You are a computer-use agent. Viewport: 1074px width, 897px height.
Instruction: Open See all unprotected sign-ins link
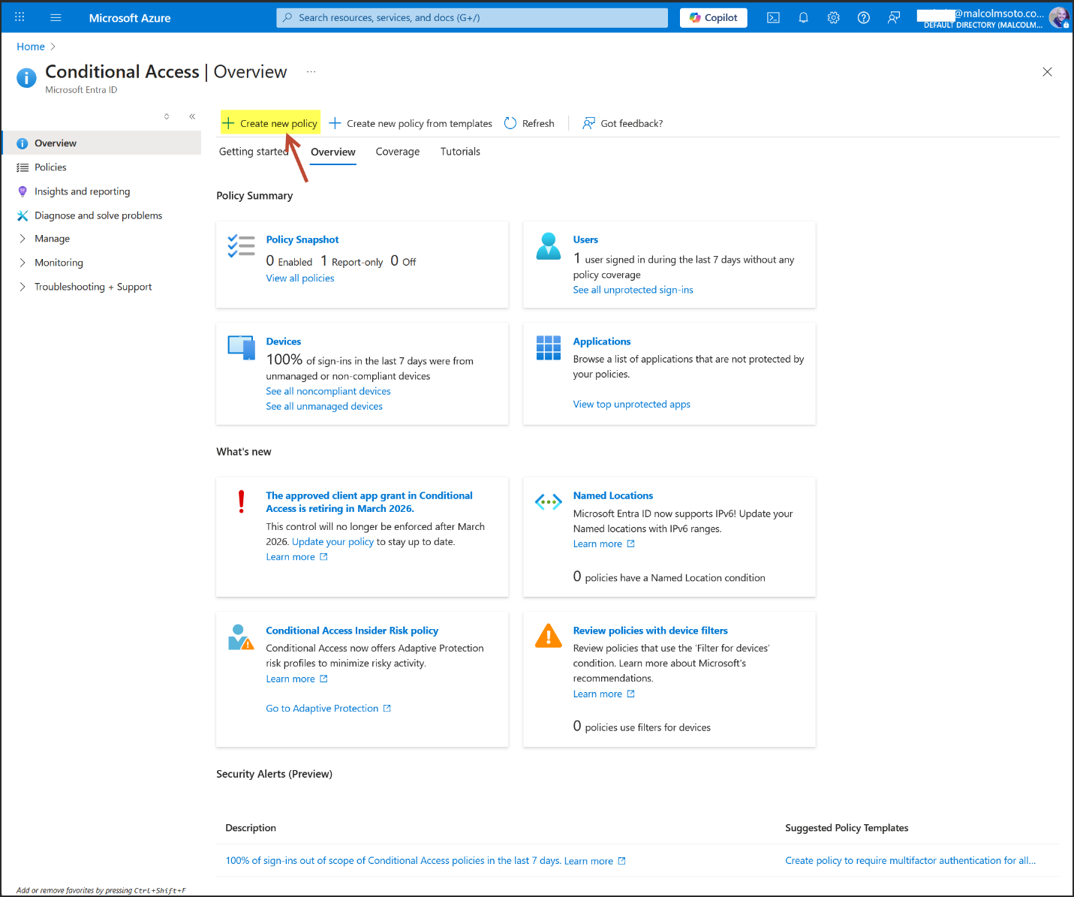(x=633, y=290)
